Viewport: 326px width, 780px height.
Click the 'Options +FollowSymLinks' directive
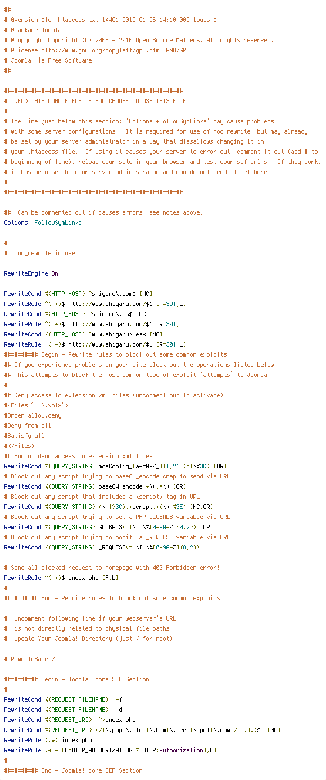[43, 223]
